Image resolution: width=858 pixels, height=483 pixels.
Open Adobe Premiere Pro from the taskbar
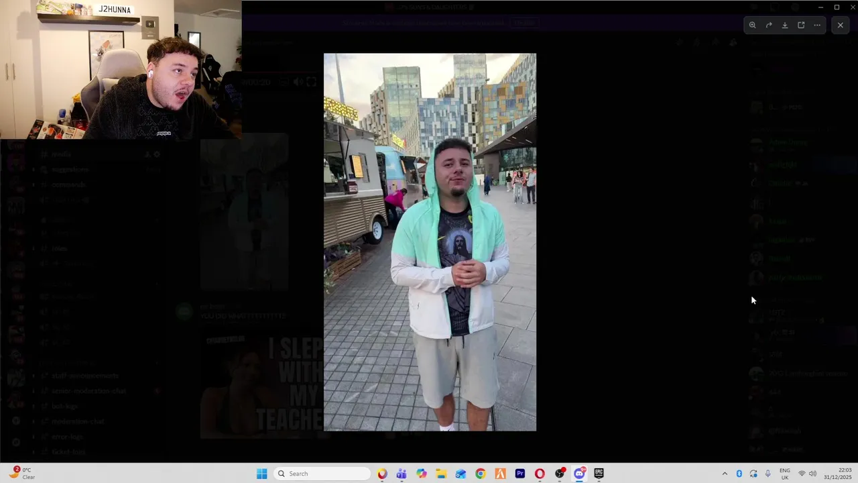tap(520, 474)
